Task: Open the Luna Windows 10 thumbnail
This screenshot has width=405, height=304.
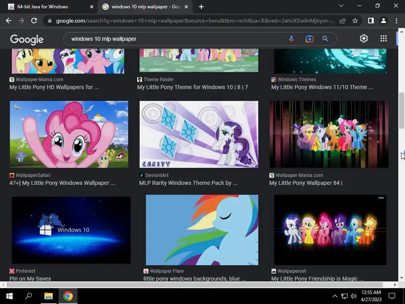Action: [71, 230]
